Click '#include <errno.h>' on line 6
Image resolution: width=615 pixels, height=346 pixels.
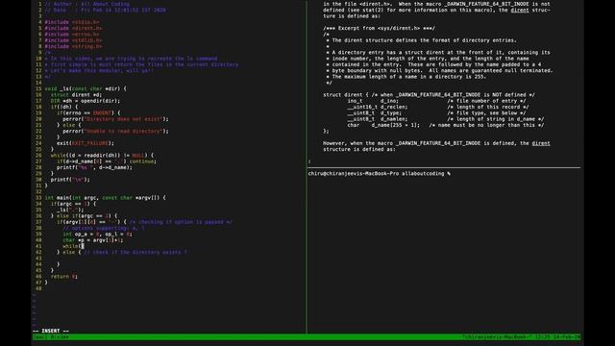[72, 35]
